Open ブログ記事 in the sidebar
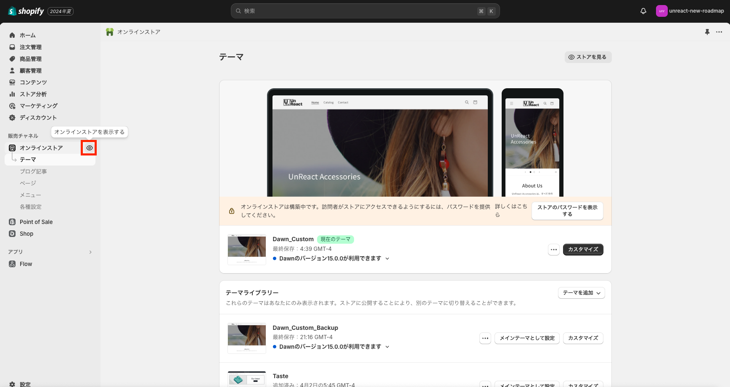The height and width of the screenshot is (387, 730). [x=32, y=171]
